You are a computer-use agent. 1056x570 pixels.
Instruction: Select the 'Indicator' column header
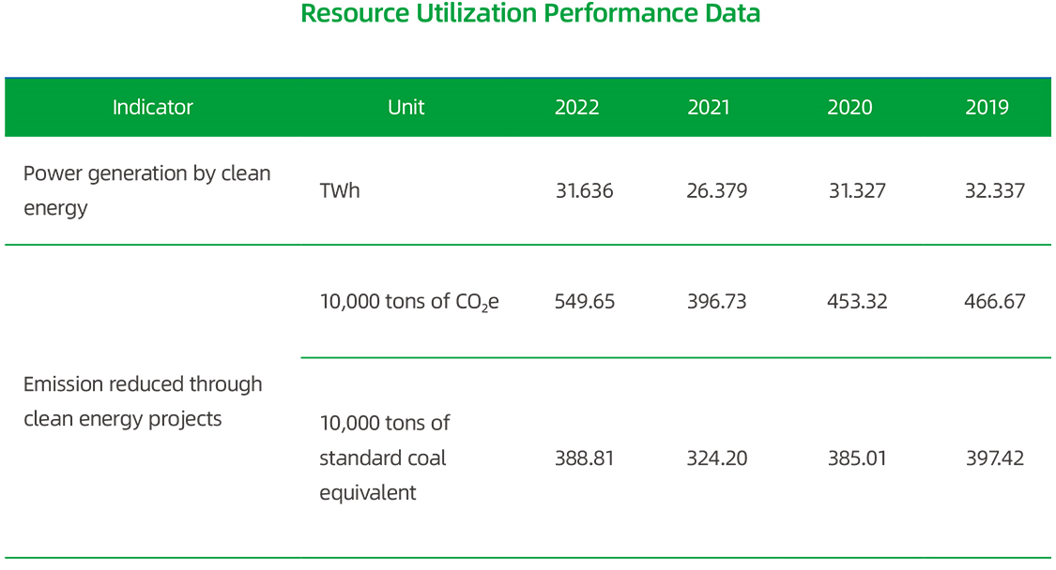click(152, 107)
